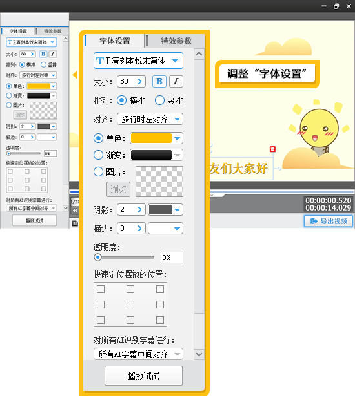
Task: Select 竖排 radio in the enlarged panel
Action: click(159, 100)
